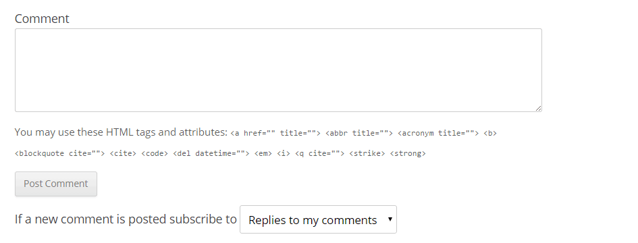Click the <b> tag snippet

(490, 133)
